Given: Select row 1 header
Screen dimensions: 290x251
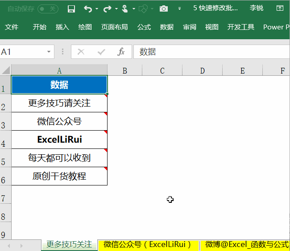Looking at the screenshot, I should click(x=5, y=85).
